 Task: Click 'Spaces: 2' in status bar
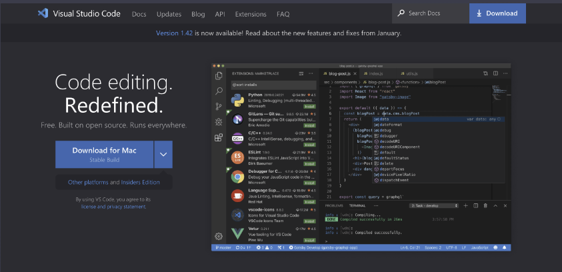[433, 247]
